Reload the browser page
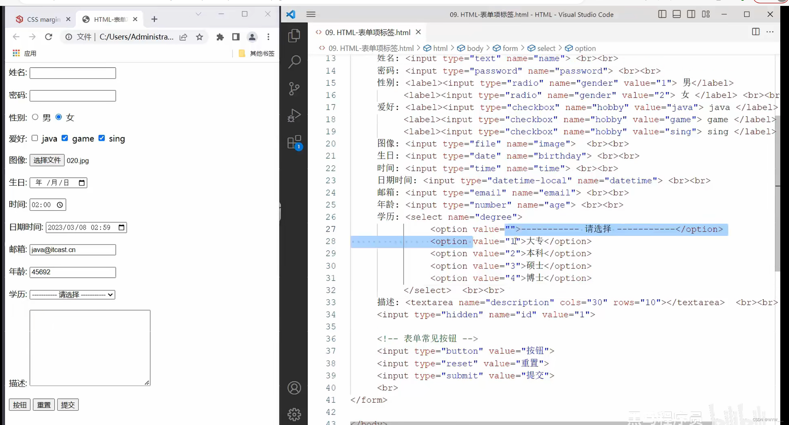Viewport: 789px width, 425px height. pyautogui.click(x=48, y=37)
